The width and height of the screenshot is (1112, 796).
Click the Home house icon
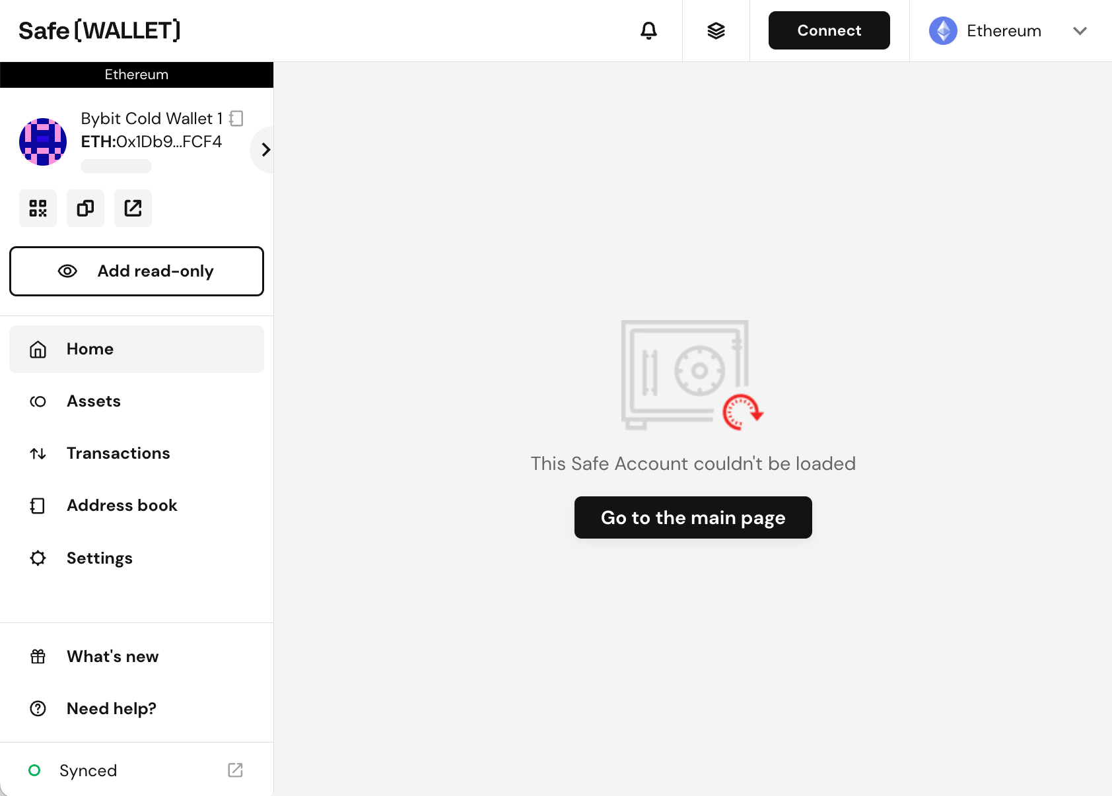(x=38, y=349)
